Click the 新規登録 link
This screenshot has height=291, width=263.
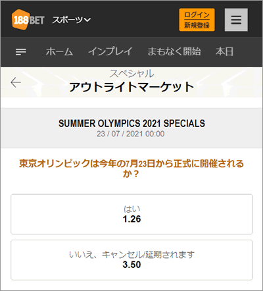(197, 25)
